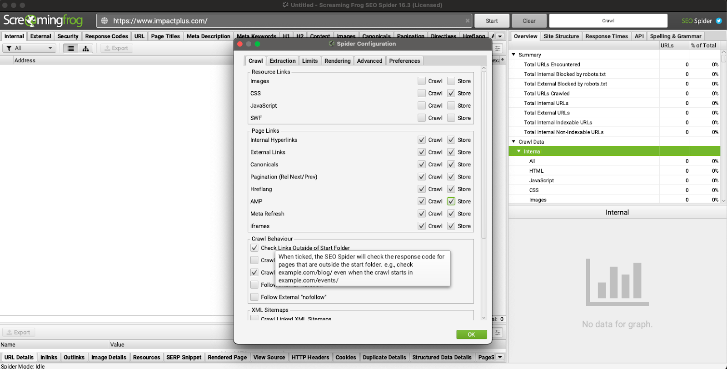Click the Start crawl button
Screen dimensions: 727x369
[491, 21]
